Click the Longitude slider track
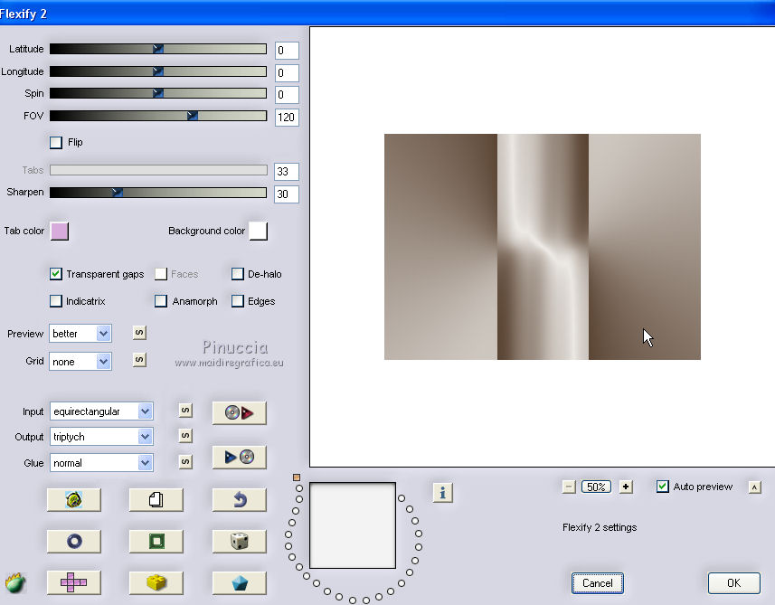 (158, 71)
